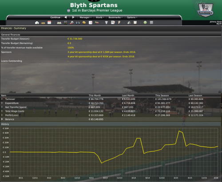Viewport: 222px width, 182px height.
Task: Click the Transfer Budget (Remaining) label
Action: tap(17, 43)
